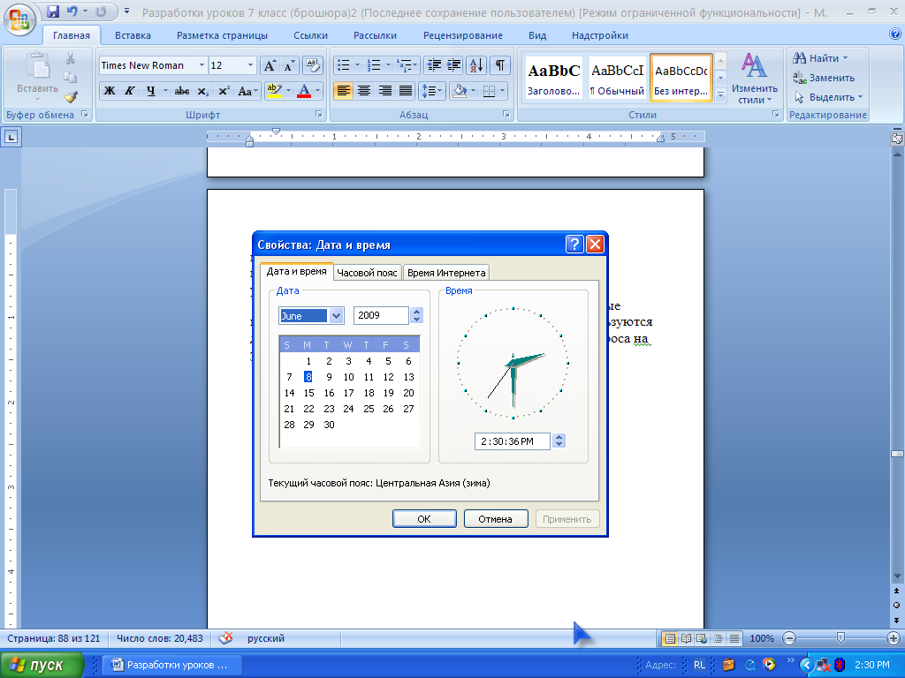Open the June month dropdown
The width and height of the screenshot is (905, 678).
336,316
